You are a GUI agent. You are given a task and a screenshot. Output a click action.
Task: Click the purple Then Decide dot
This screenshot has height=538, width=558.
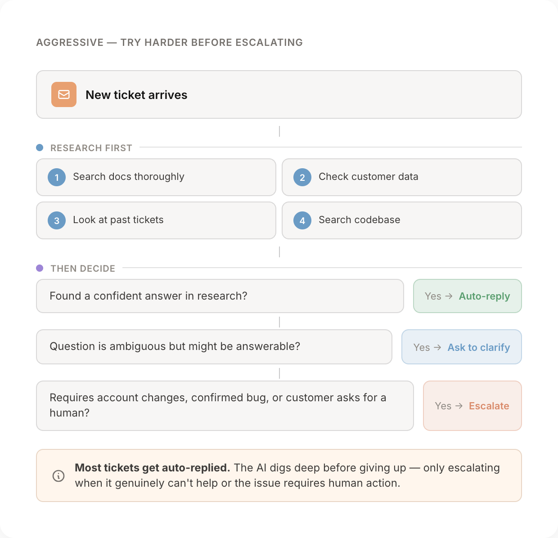pos(40,268)
